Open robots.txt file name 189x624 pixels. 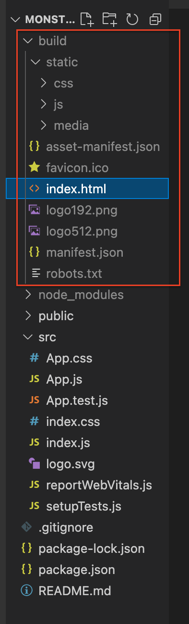(74, 274)
